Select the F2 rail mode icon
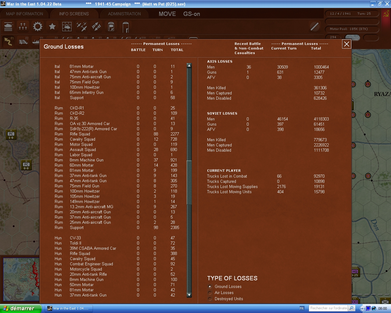This screenshot has width=391, height=313. pos(23,41)
